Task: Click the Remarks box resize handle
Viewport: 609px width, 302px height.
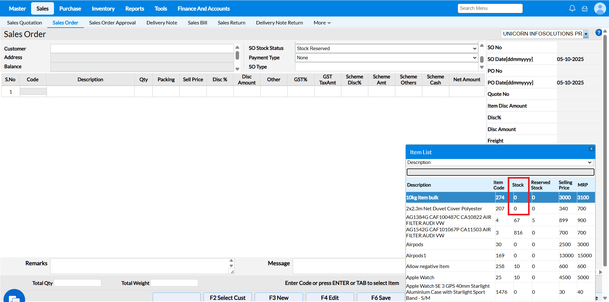Action: [x=232, y=272]
